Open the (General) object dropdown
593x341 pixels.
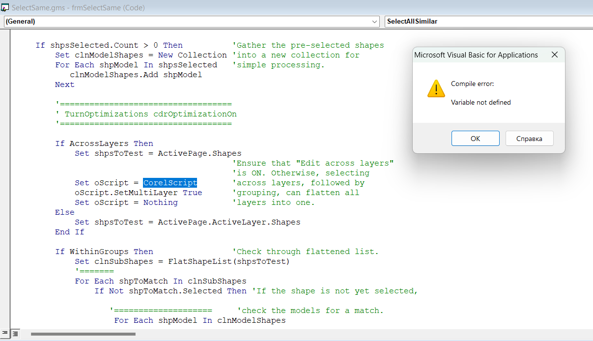[x=192, y=22]
